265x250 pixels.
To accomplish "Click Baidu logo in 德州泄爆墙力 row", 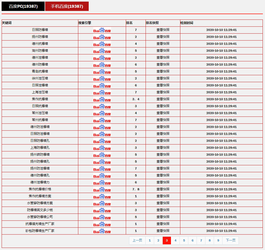I will point(102,183).
